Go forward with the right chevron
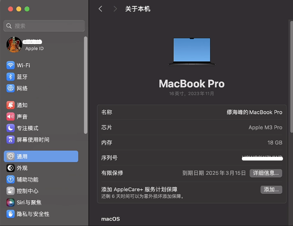Screen dimensions: 293x226 point(115,9)
